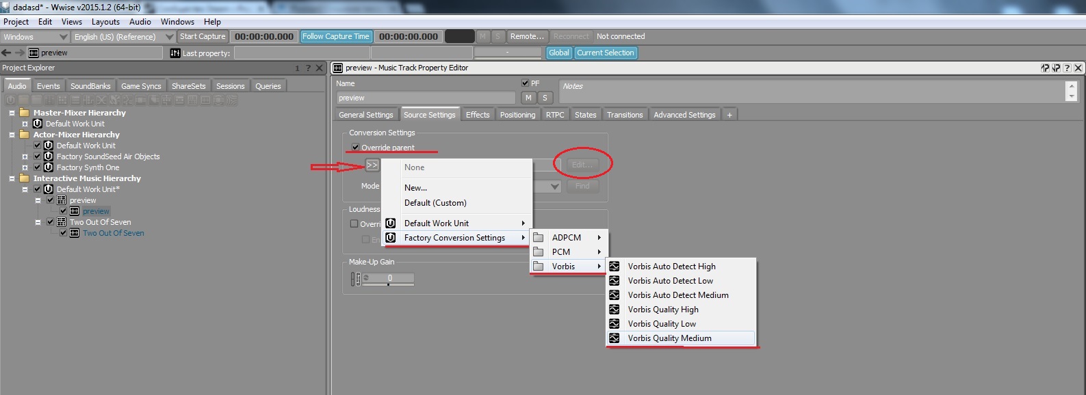The width and height of the screenshot is (1086, 395).
Task: Open the Transitions tab
Action: click(625, 115)
